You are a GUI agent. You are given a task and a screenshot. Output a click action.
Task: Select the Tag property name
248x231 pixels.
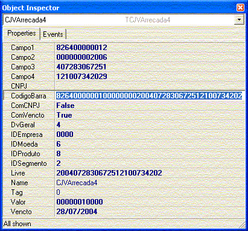(x=17, y=192)
